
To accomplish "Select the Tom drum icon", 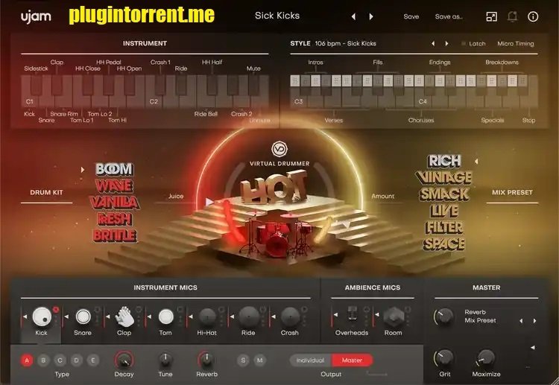I will [x=165, y=316].
